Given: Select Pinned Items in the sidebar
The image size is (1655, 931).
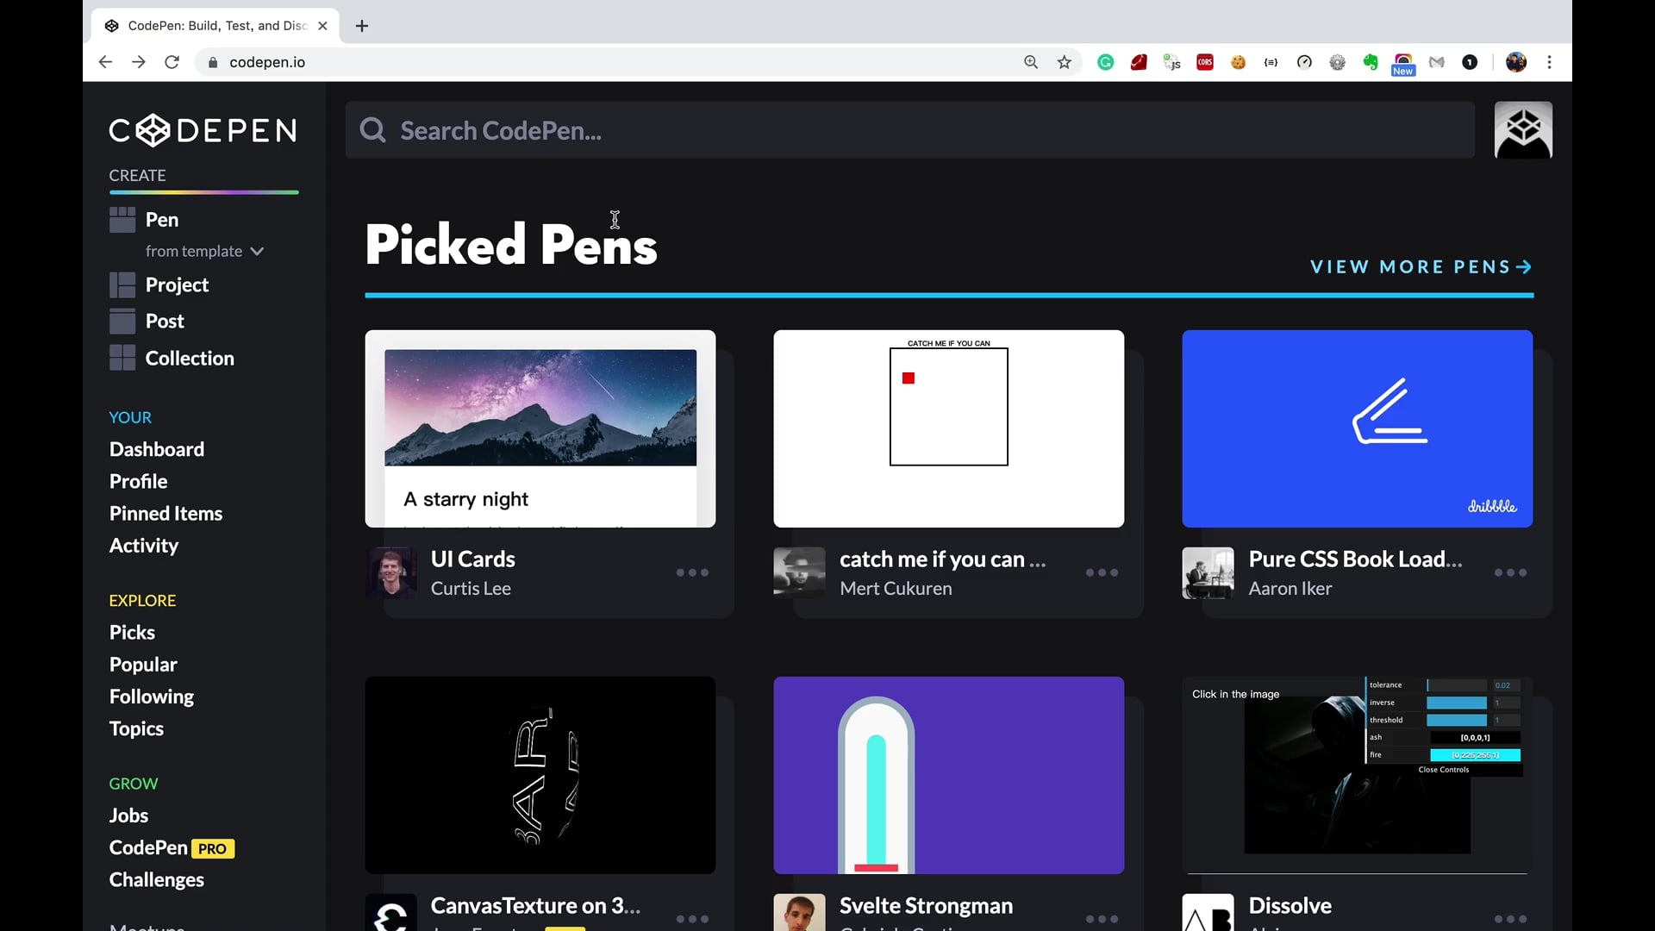Looking at the screenshot, I should pyautogui.click(x=165, y=514).
